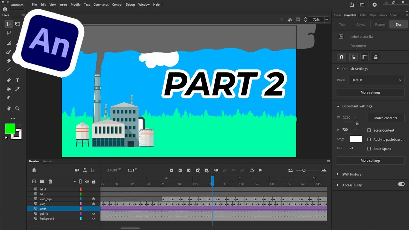Switch to the Library panel tab
This screenshot has width=409, height=230.
[382, 15]
